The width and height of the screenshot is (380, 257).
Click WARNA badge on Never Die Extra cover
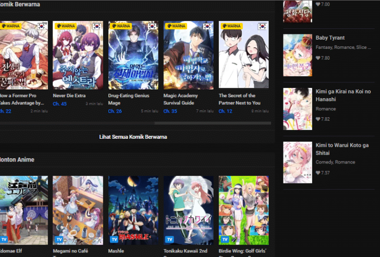66,26
